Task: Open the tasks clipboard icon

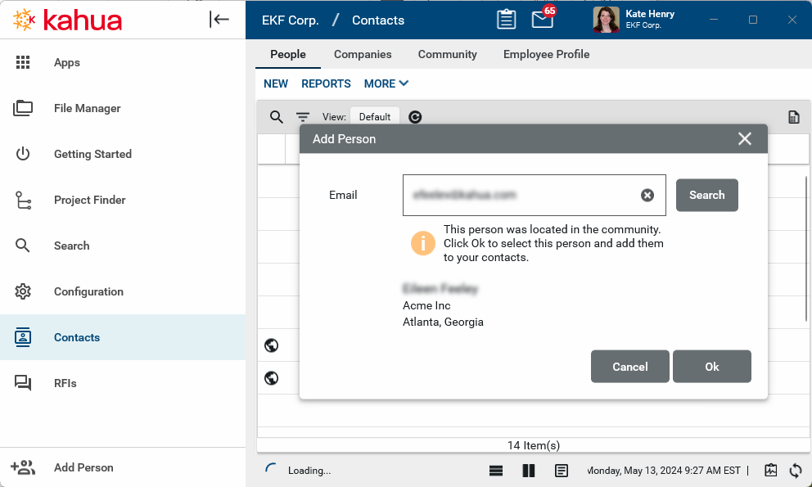Action: [507, 20]
